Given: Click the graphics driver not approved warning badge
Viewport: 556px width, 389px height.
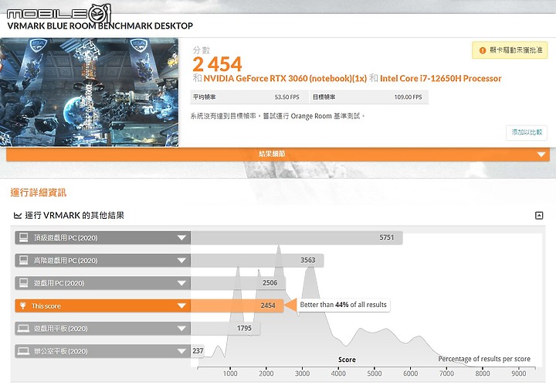Looking at the screenshot, I should click(x=510, y=50).
